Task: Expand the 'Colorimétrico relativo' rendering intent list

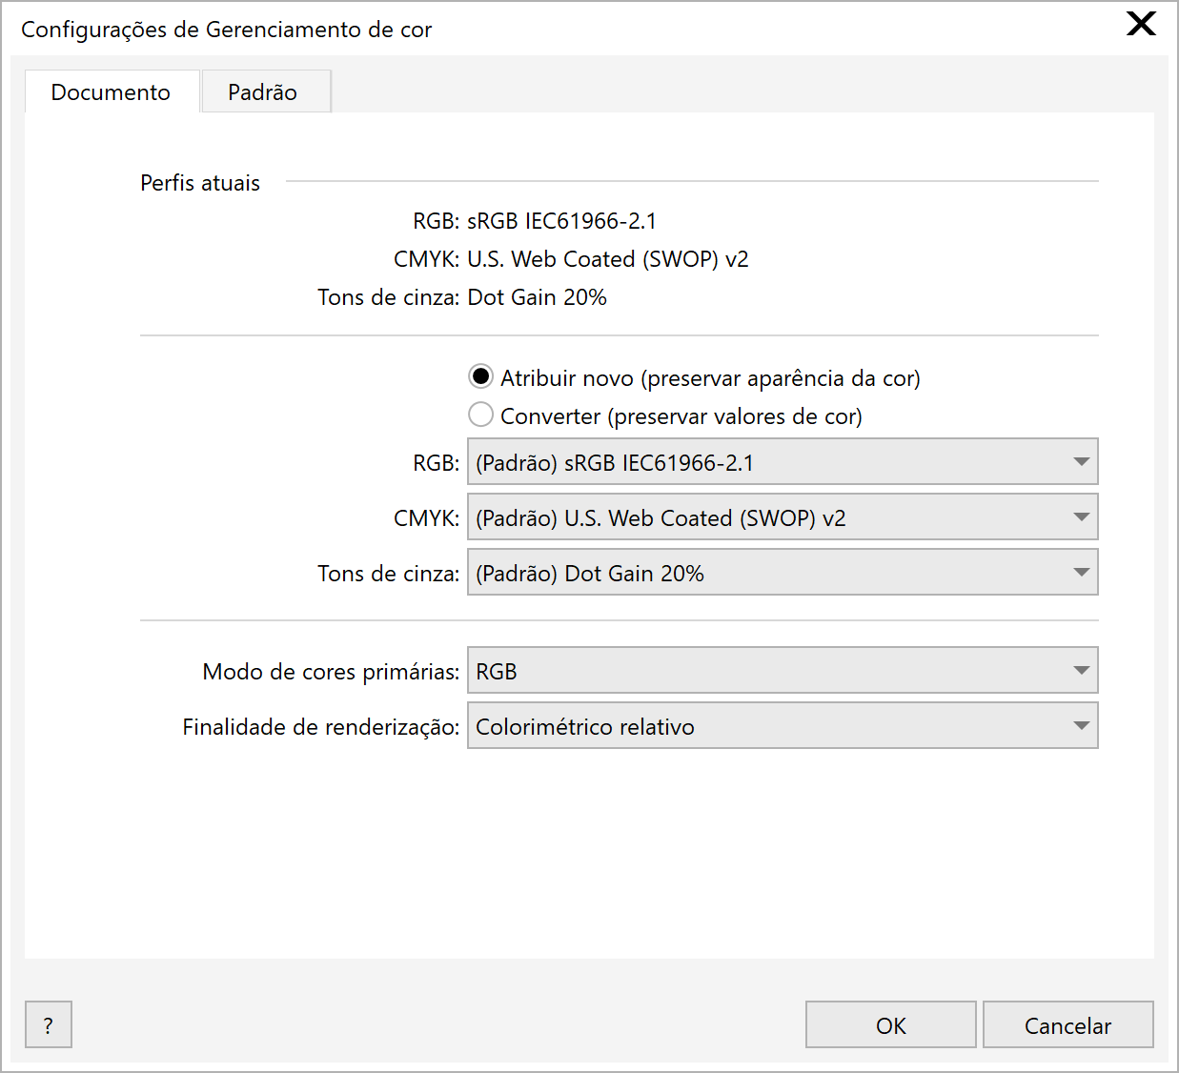Action: coord(762,726)
